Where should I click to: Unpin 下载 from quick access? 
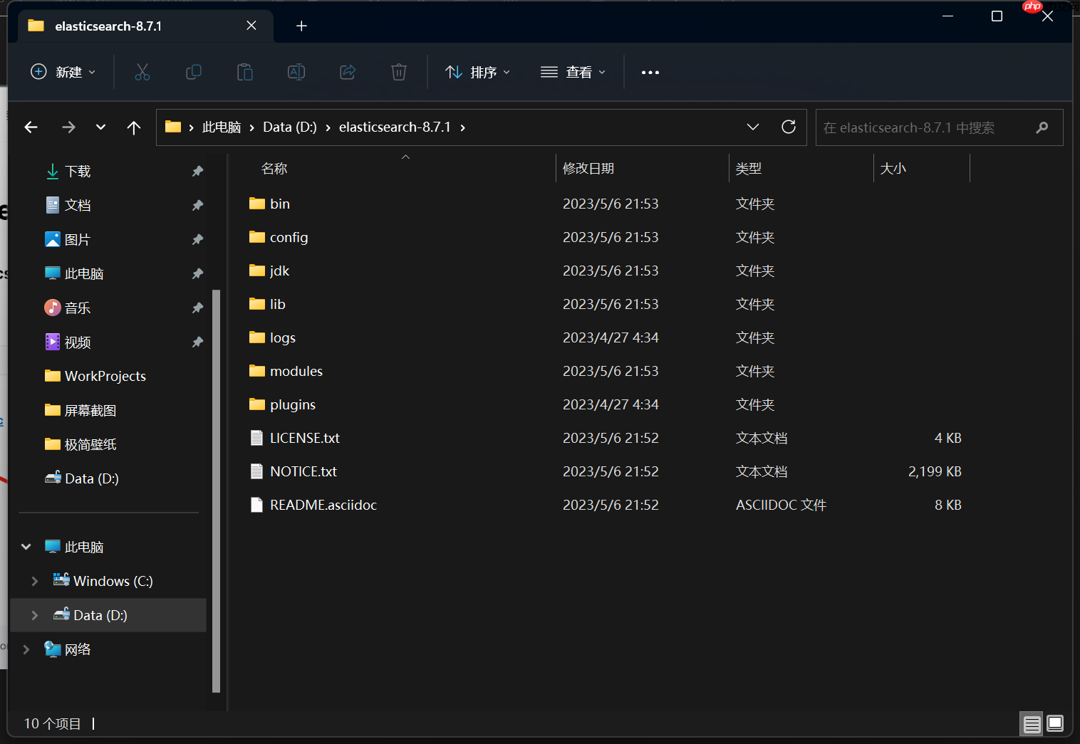[x=197, y=171]
